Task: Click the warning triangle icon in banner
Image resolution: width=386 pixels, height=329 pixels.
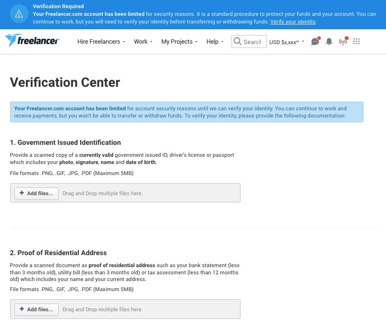Action: [19, 14]
